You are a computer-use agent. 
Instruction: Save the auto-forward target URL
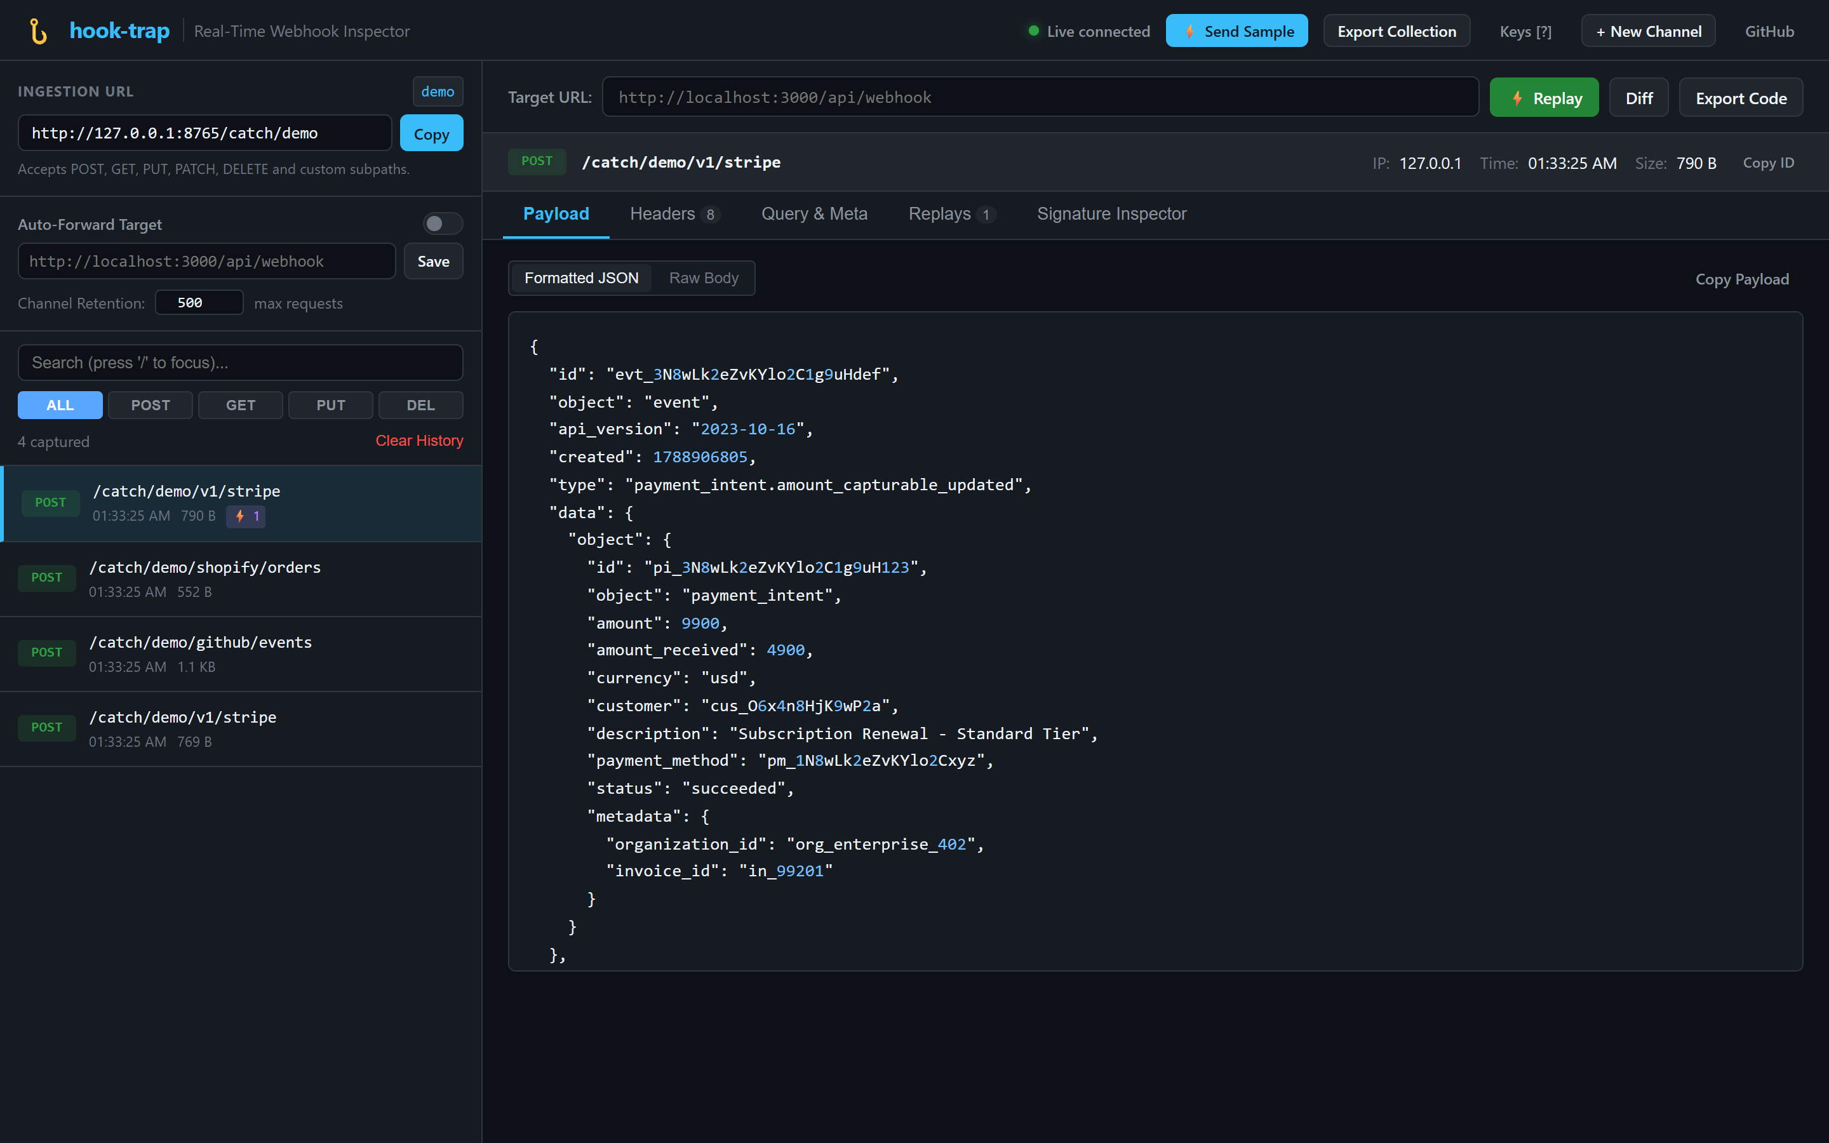(433, 261)
